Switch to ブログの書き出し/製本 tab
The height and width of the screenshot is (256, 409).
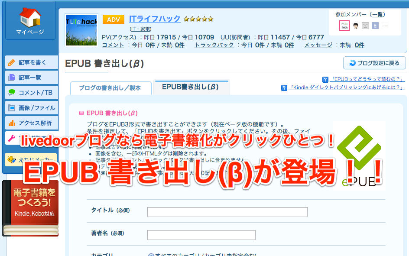click(x=110, y=88)
